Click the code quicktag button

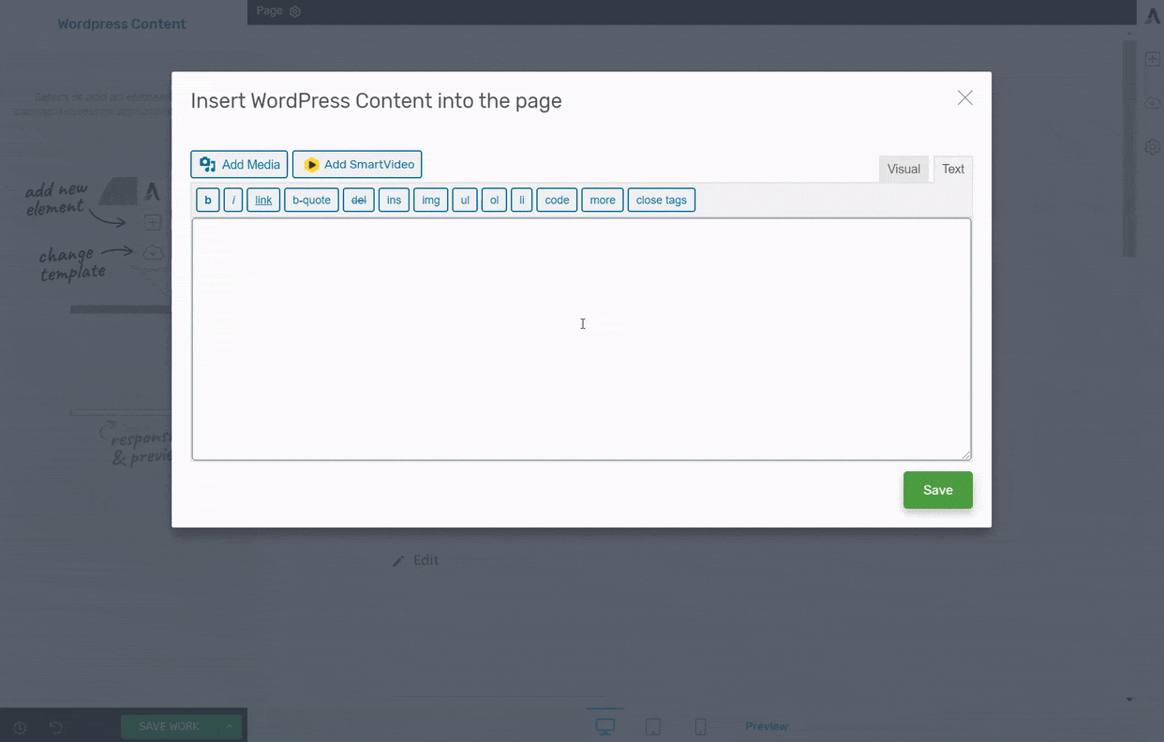click(557, 200)
